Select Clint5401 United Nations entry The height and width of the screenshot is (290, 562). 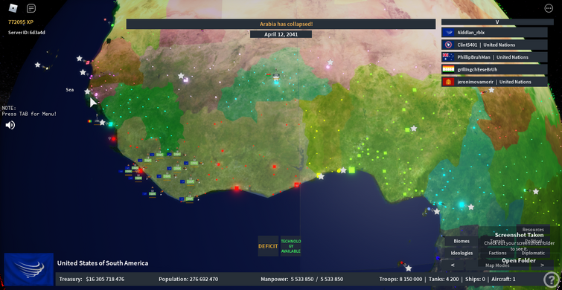pos(494,45)
